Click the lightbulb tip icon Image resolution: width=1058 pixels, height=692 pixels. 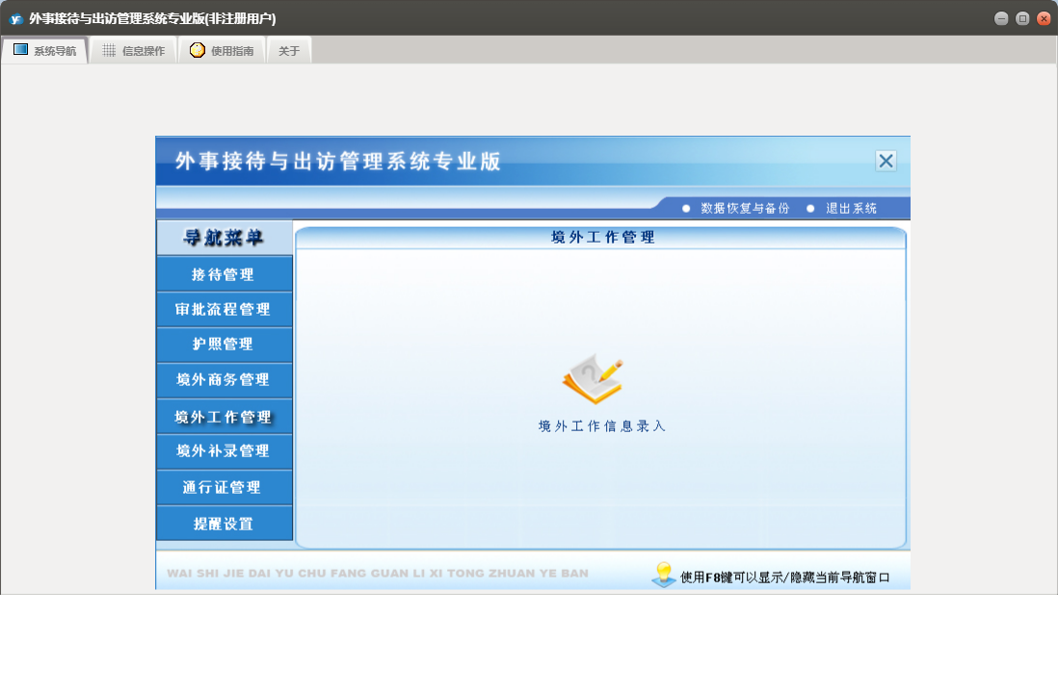(x=664, y=574)
